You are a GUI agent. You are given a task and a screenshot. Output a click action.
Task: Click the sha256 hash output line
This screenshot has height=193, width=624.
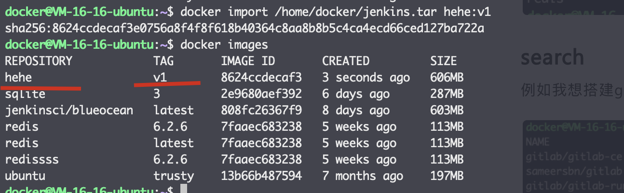(x=244, y=28)
